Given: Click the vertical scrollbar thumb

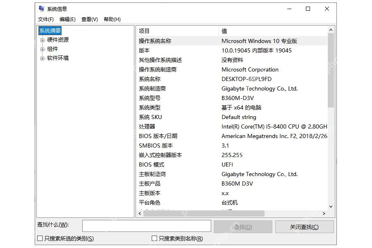Looking at the screenshot, I should point(331,70).
